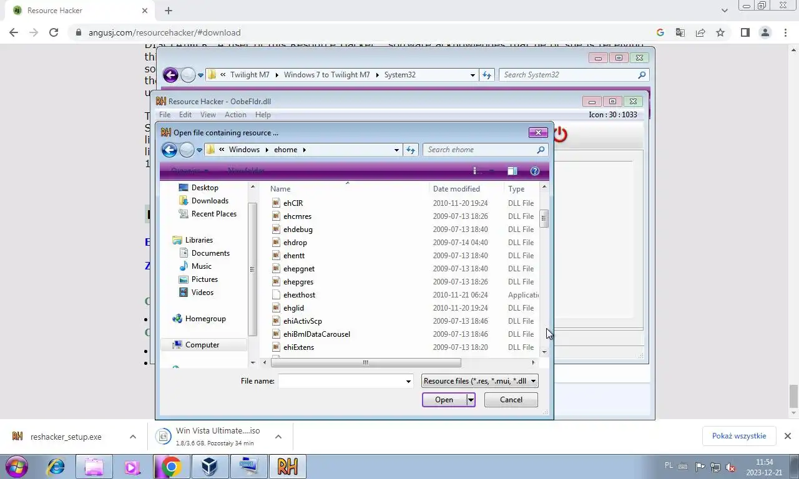Open the Chrome profile icon
This screenshot has height=479, width=799.
tap(765, 32)
